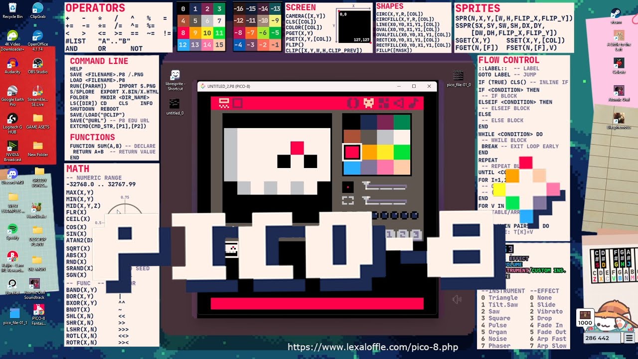Click the chest icon labeled 1000

pos(585,318)
